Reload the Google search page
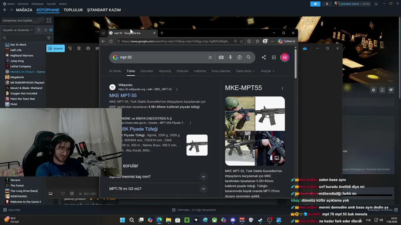The width and height of the screenshot is (401, 225). click(111, 41)
